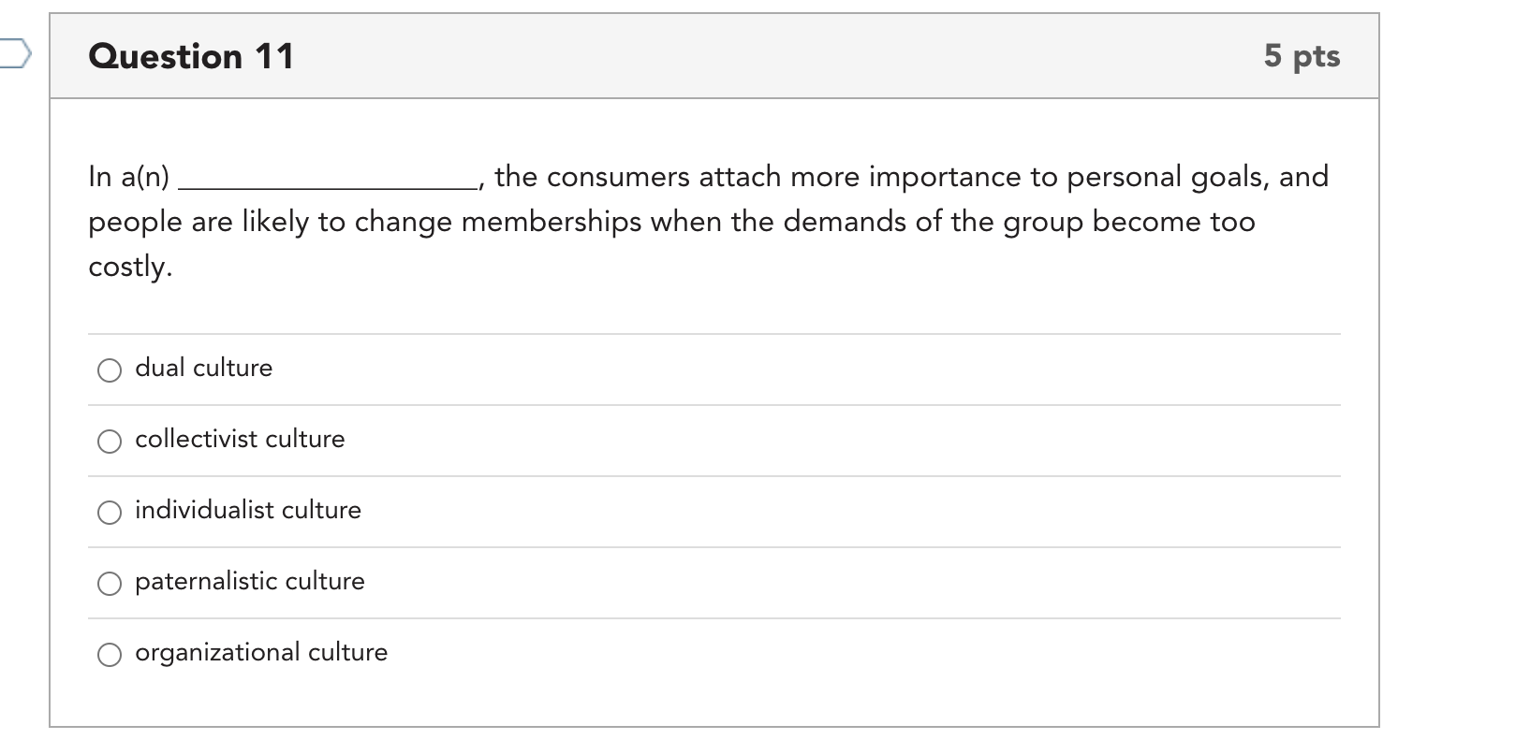The width and height of the screenshot is (1530, 754).
Task: Click the 'collectivist culture' answer text
Action: coord(240,439)
